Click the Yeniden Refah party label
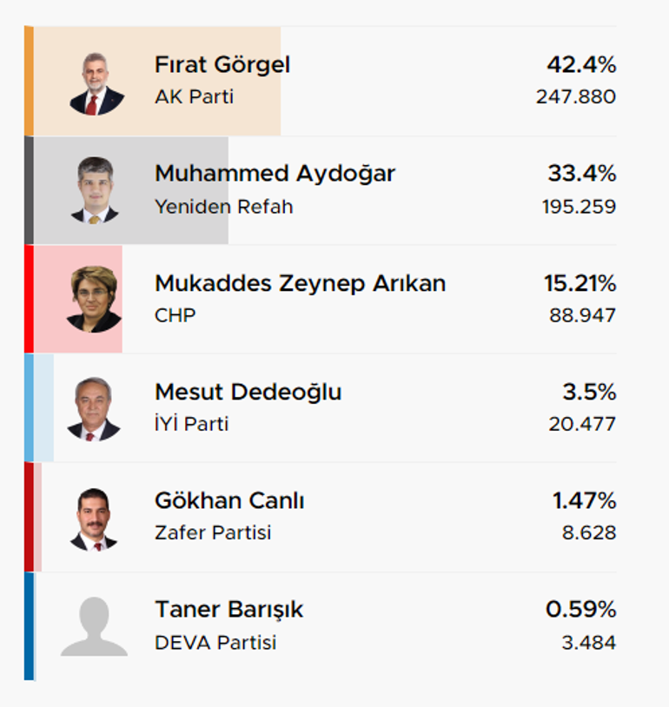 pyautogui.click(x=224, y=207)
